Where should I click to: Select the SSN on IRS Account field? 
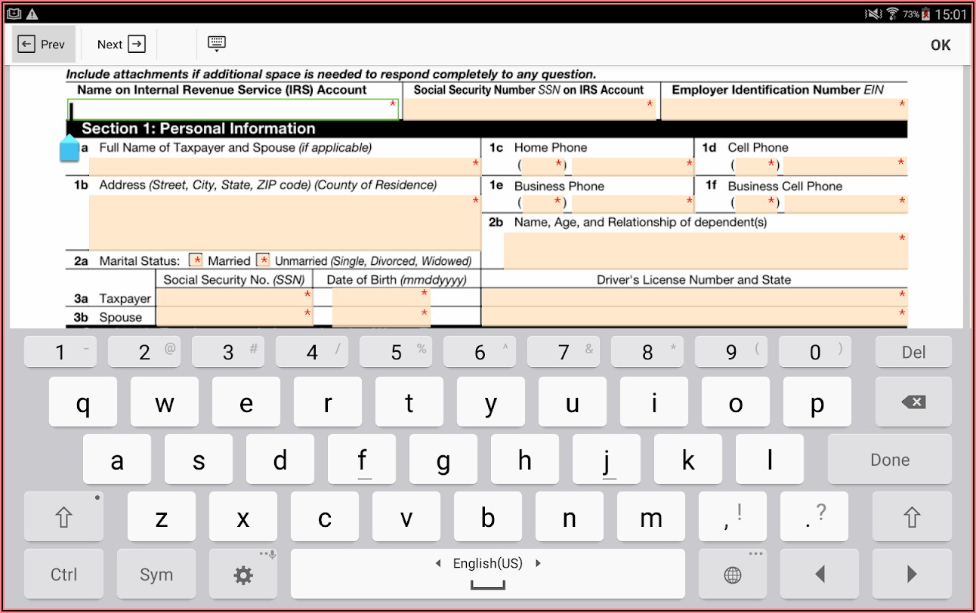click(529, 109)
